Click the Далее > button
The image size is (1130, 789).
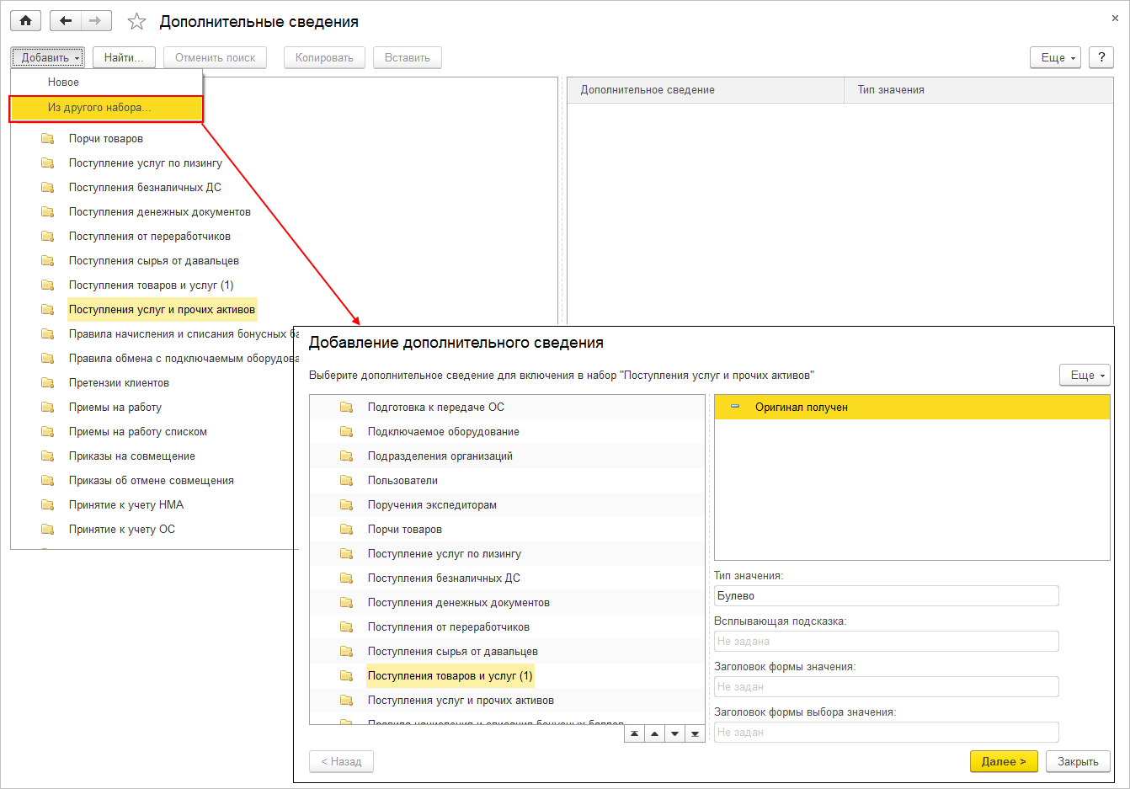(1004, 761)
